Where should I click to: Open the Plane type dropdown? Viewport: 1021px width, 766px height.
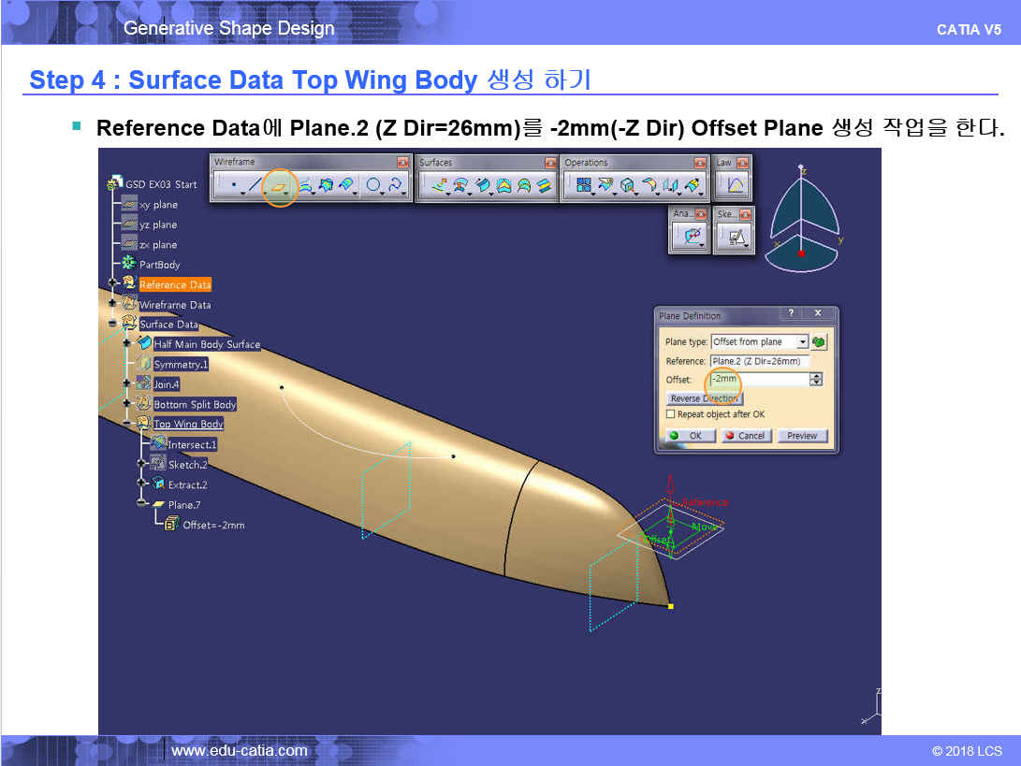(x=802, y=342)
